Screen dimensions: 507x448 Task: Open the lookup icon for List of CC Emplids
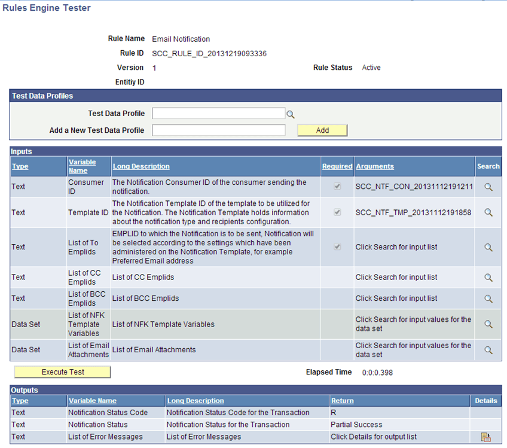tap(488, 277)
